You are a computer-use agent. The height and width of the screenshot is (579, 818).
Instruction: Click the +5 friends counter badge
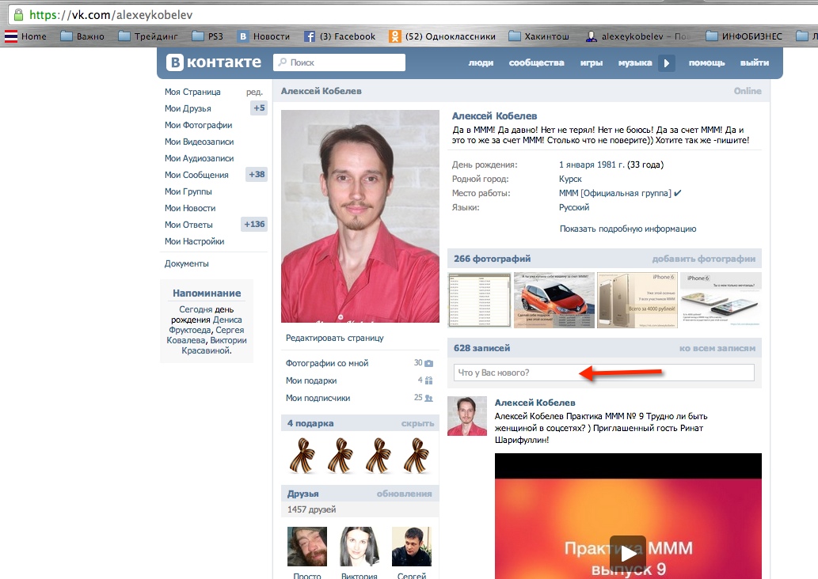(x=259, y=108)
